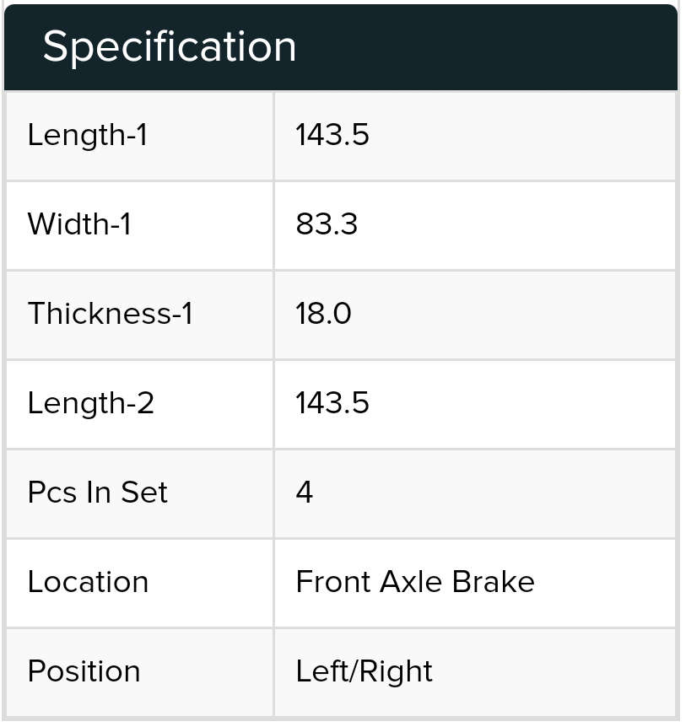This screenshot has width=686, height=727.
Task: Select the Location label cell
Action: (139, 584)
